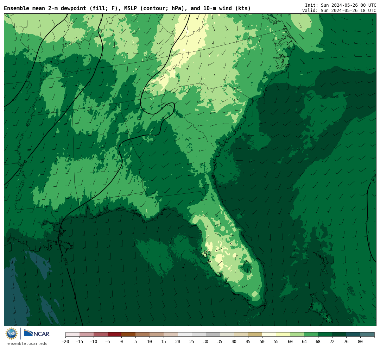This screenshot has height=348, width=380.
Task: Pick the pale yellow swatch between 50 and 55
Action: pyautogui.click(x=269, y=335)
